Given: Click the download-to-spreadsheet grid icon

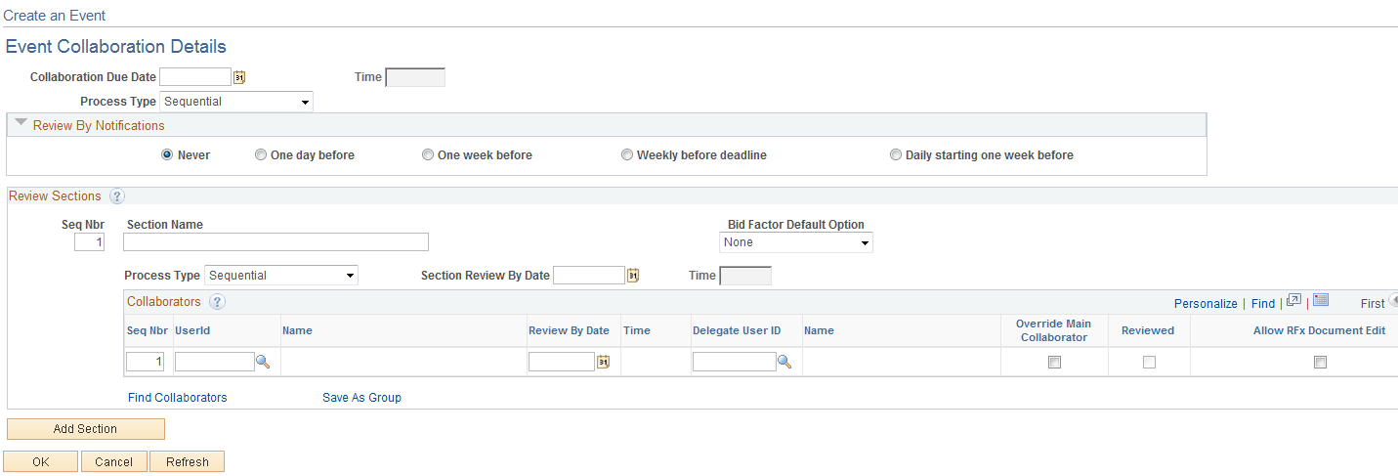Looking at the screenshot, I should pos(1321,301).
